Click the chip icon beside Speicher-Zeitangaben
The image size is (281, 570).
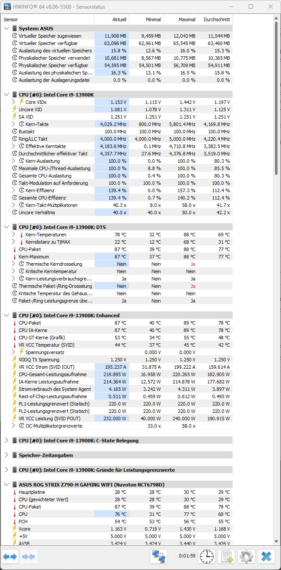pos(15,455)
